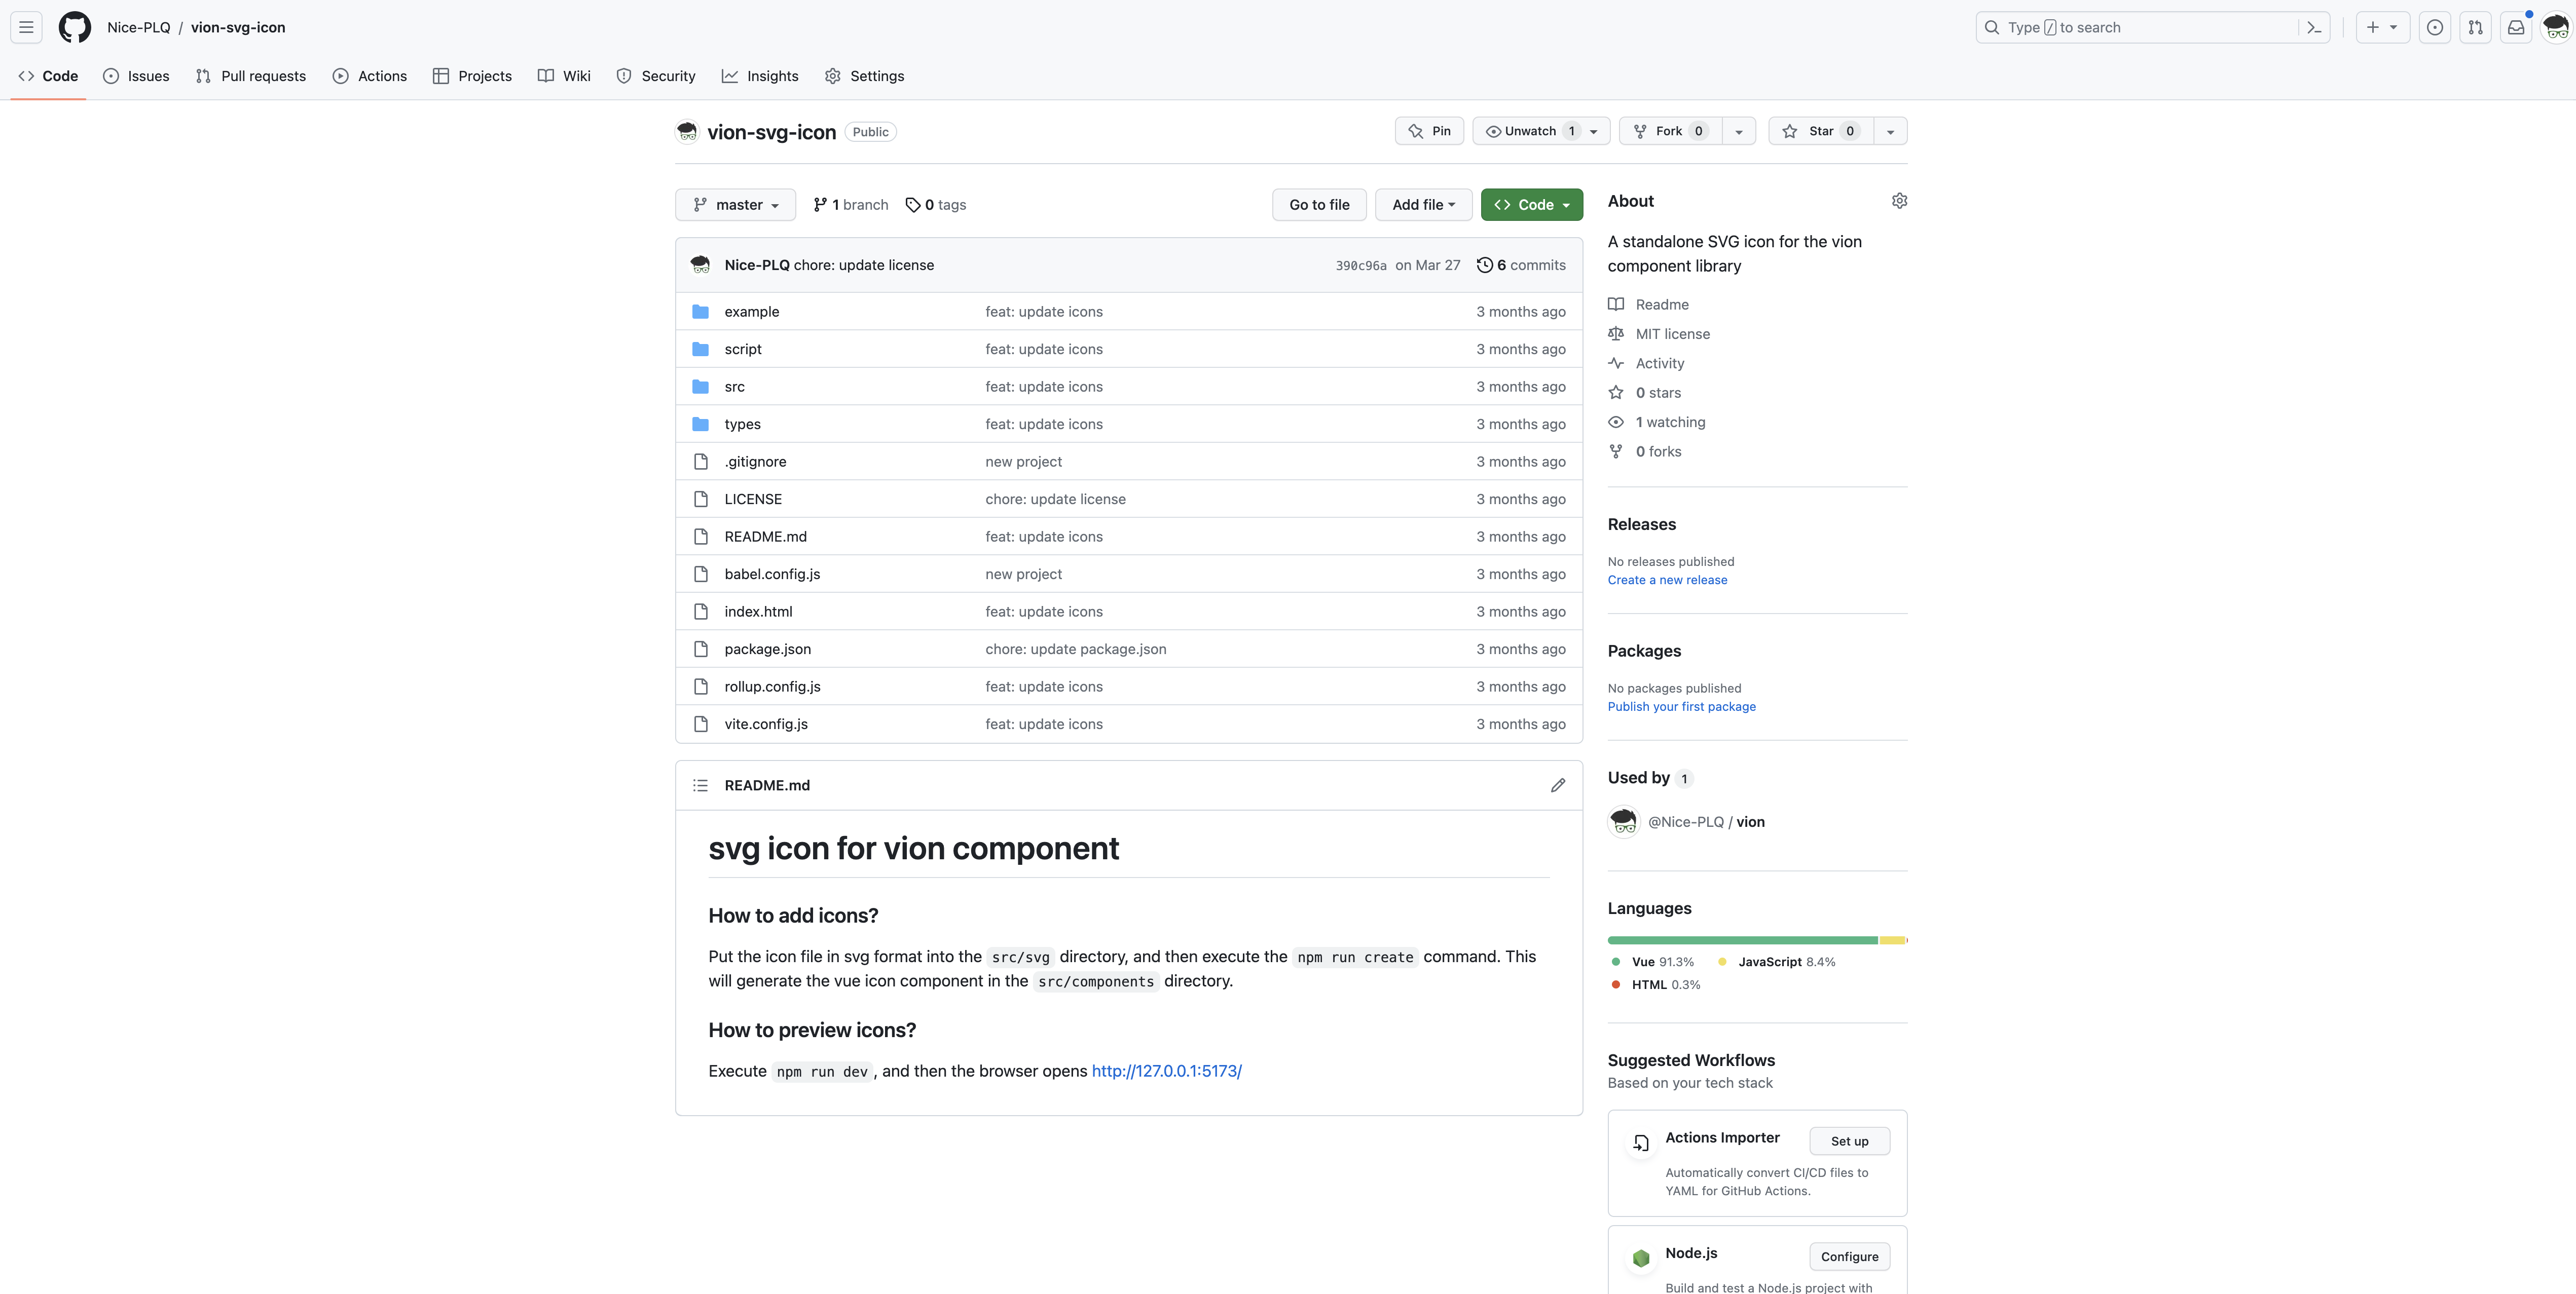The image size is (2576, 1294).
Task: Click the script folder icon
Action: point(700,349)
